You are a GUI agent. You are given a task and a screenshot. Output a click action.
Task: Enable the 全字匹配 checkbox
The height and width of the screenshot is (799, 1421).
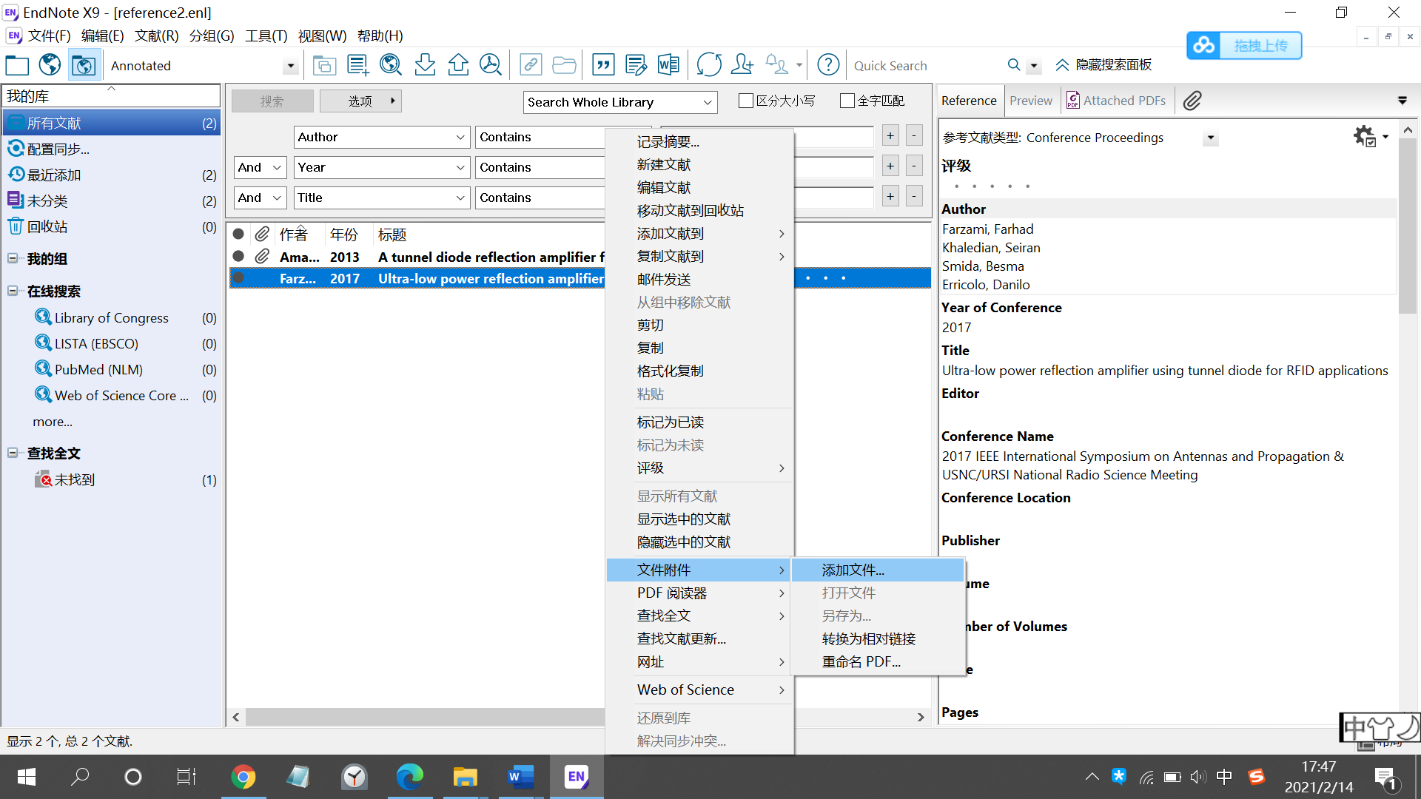pos(847,101)
